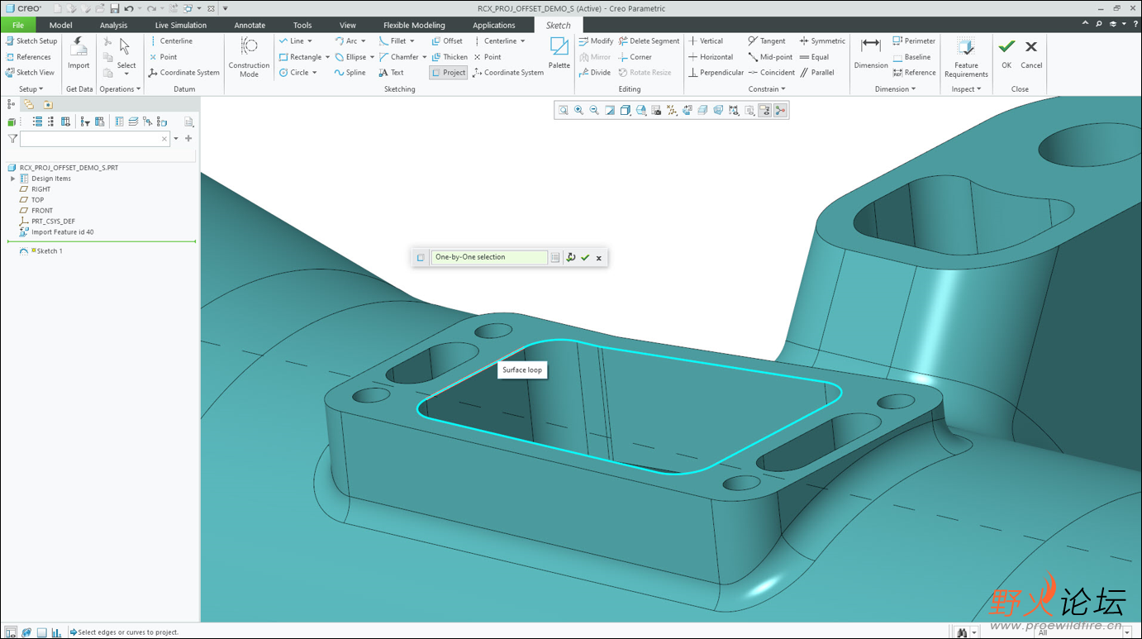Screen dimensions: 1142x639
Task: Select the Line sketching tool
Action: 291,41
